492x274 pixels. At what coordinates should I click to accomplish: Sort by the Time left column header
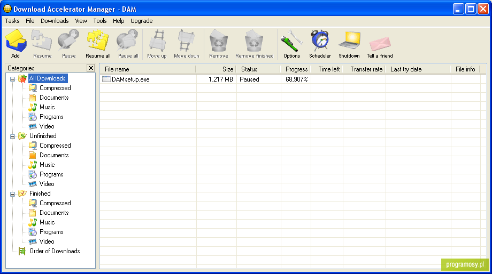(x=326, y=69)
